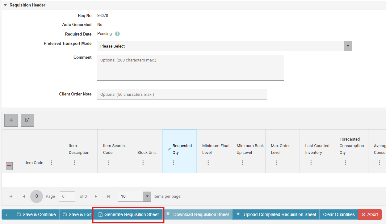Image resolution: width=386 pixels, height=224 pixels.
Task: Open Stock Unit column options menu
Action: tap(143, 163)
